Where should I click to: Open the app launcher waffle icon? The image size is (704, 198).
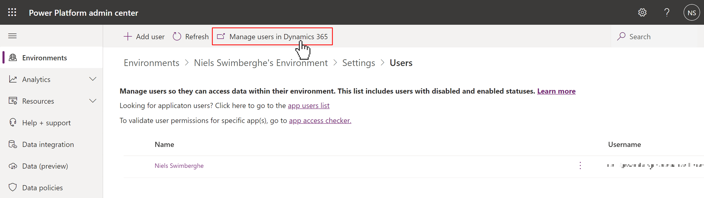click(12, 12)
